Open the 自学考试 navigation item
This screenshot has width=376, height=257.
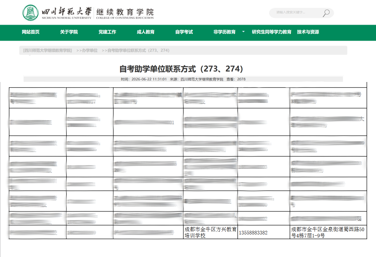pos(184,32)
